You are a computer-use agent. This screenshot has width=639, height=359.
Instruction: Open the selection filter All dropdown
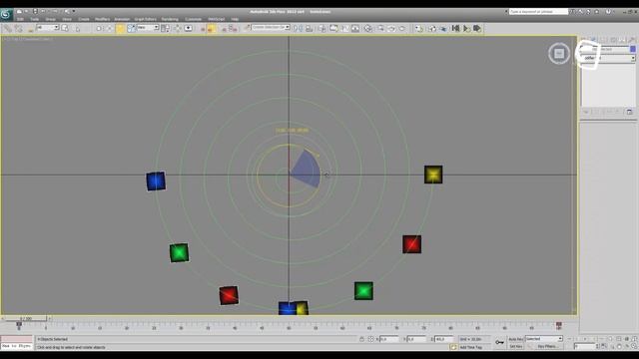(x=48, y=28)
